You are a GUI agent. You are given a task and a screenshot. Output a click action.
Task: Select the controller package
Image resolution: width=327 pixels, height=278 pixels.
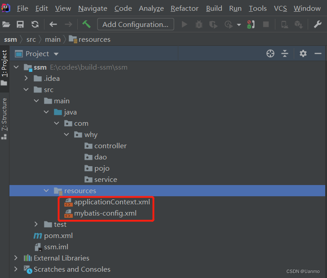click(x=105, y=146)
